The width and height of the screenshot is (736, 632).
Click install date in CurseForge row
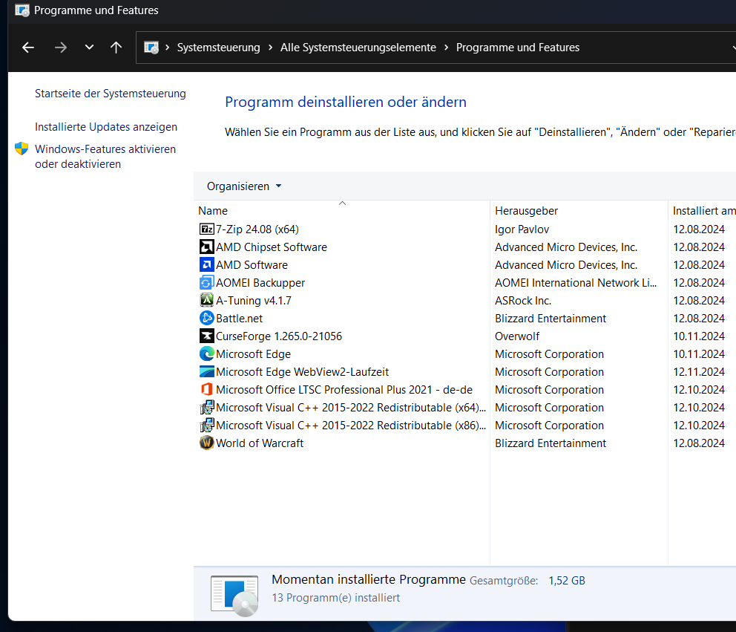pos(699,336)
